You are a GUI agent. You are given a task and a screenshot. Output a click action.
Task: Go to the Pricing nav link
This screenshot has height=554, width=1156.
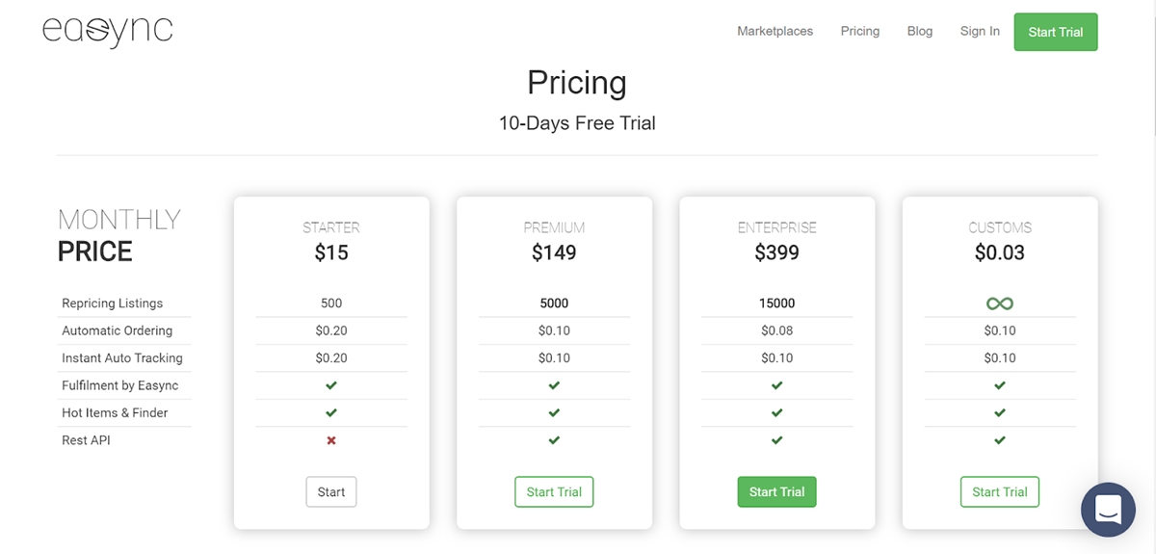pyautogui.click(x=859, y=31)
